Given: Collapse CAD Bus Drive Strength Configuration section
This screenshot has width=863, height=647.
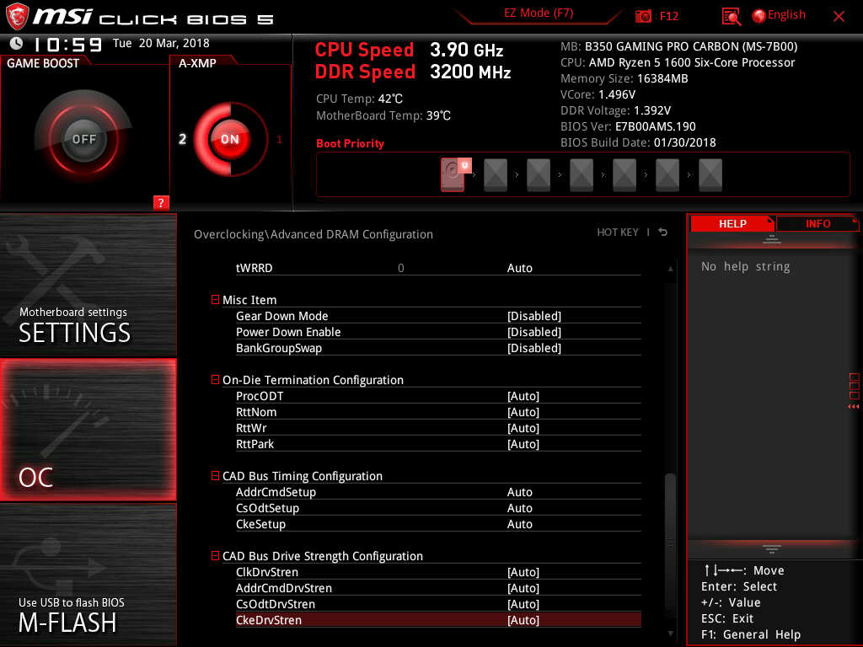Looking at the screenshot, I should coord(215,556).
